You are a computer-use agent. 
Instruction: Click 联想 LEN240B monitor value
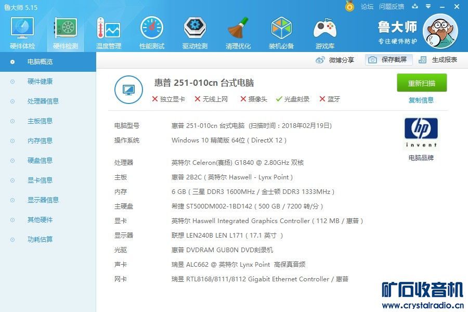click(x=227, y=236)
